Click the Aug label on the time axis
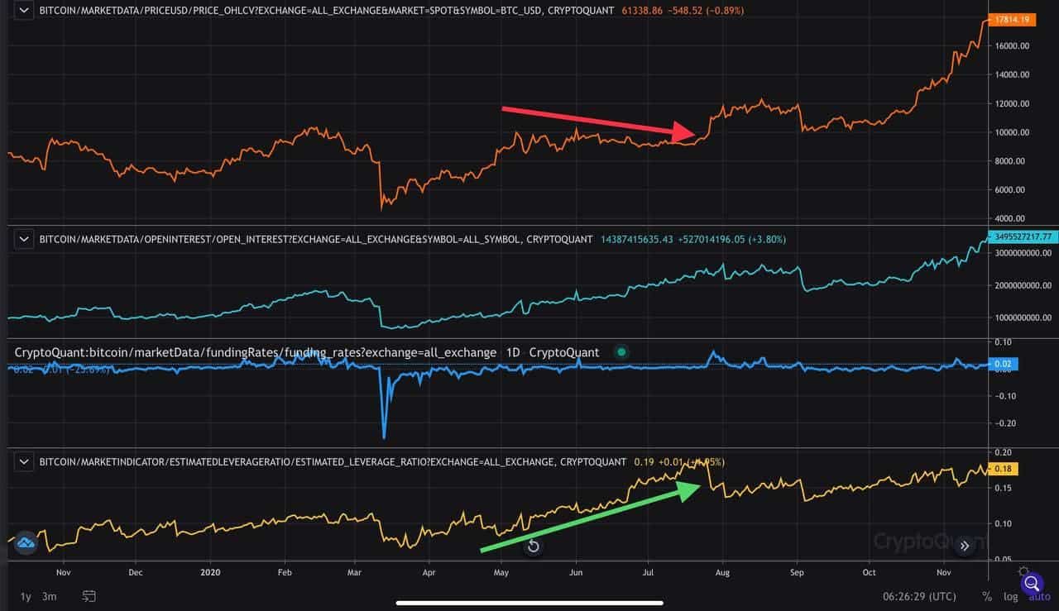Image resolution: width=1059 pixels, height=611 pixels. point(723,571)
